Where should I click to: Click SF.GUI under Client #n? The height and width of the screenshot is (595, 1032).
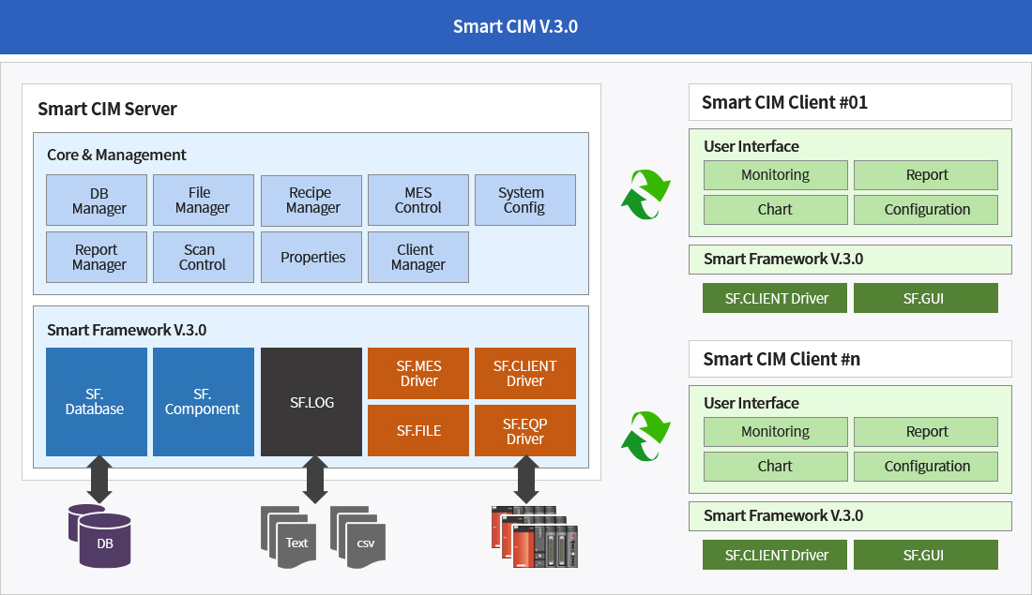926,555
